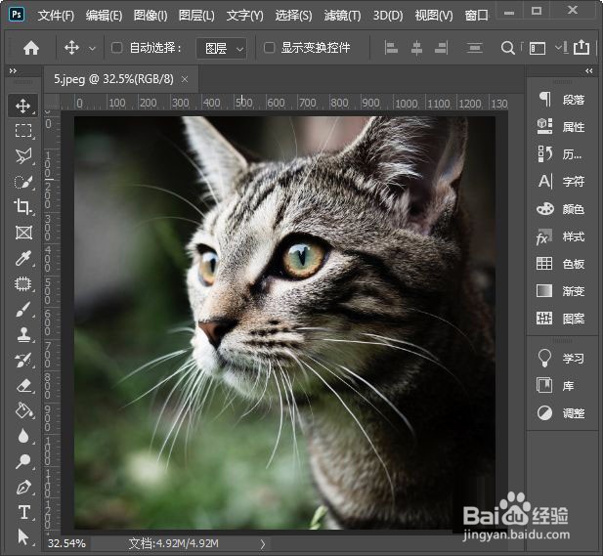Open the 图案 patterns panel
Image resolution: width=603 pixels, height=556 pixels.
tap(561, 319)
